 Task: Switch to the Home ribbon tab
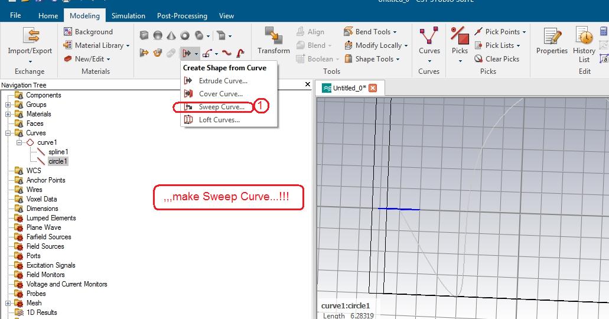pyautogui.click(x=48, y=15)
